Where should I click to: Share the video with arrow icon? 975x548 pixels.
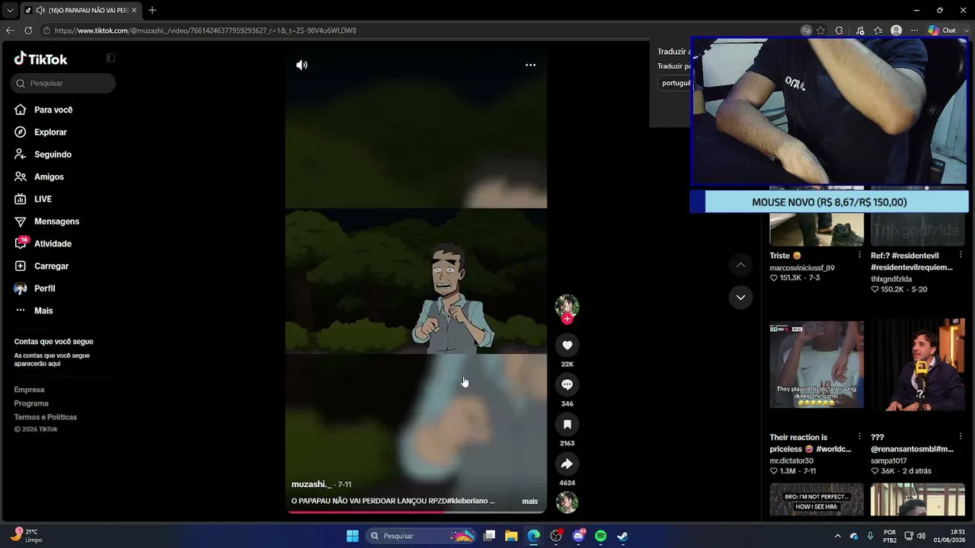tap(567, 464)
